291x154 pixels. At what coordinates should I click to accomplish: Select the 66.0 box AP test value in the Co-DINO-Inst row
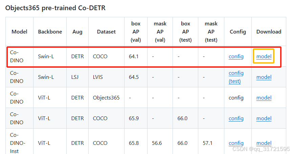182,143
